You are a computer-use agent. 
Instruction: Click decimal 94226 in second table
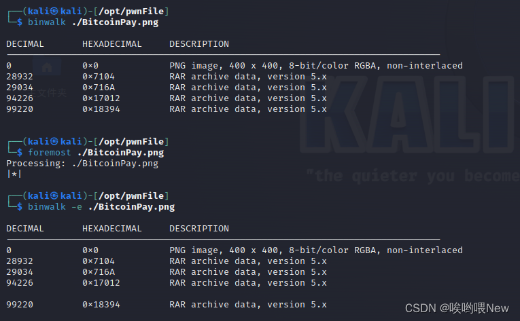[x=20, y=283]
